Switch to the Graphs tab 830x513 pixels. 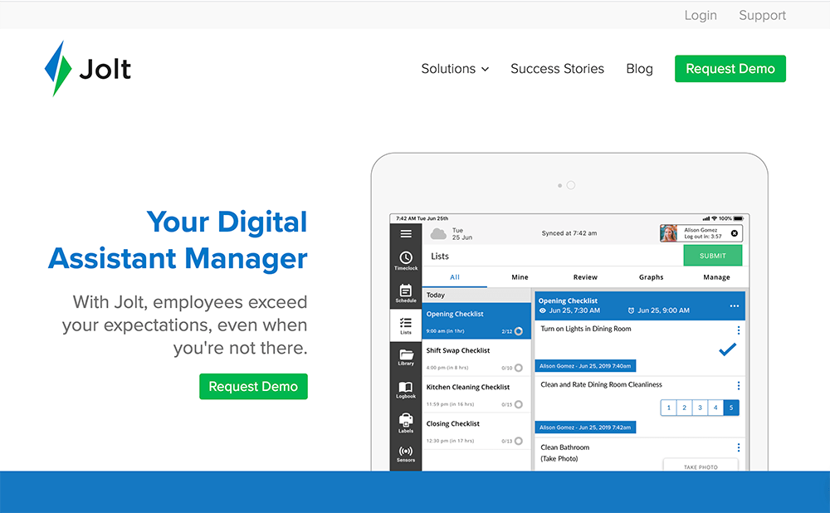[651, 277]
